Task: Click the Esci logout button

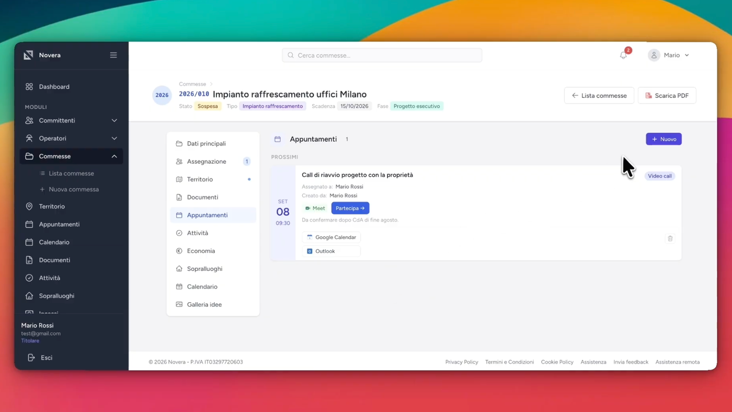Action: (x=40, y=358)
